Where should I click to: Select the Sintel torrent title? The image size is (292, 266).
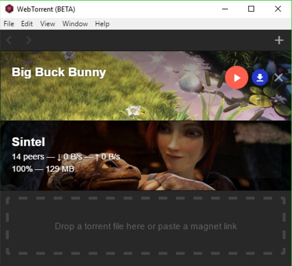[x=29, y=142]
